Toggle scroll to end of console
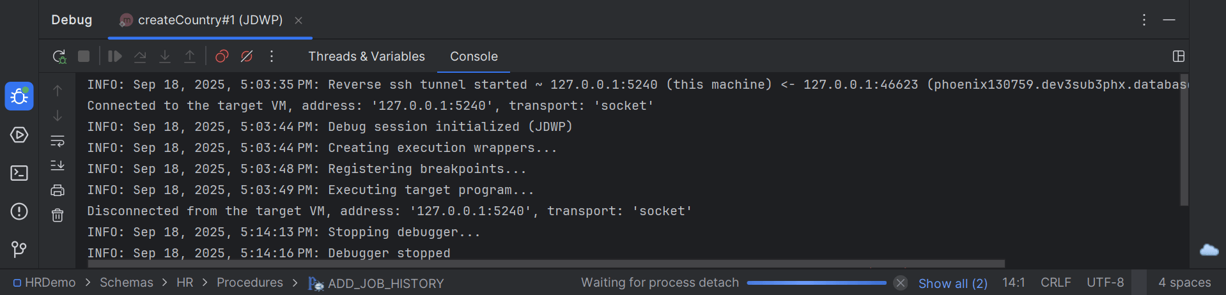 click(58, 165)
